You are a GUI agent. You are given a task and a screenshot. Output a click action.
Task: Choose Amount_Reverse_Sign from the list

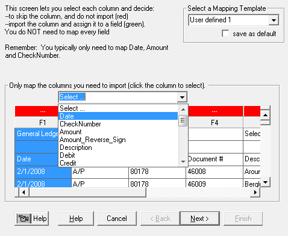[118, 140]
